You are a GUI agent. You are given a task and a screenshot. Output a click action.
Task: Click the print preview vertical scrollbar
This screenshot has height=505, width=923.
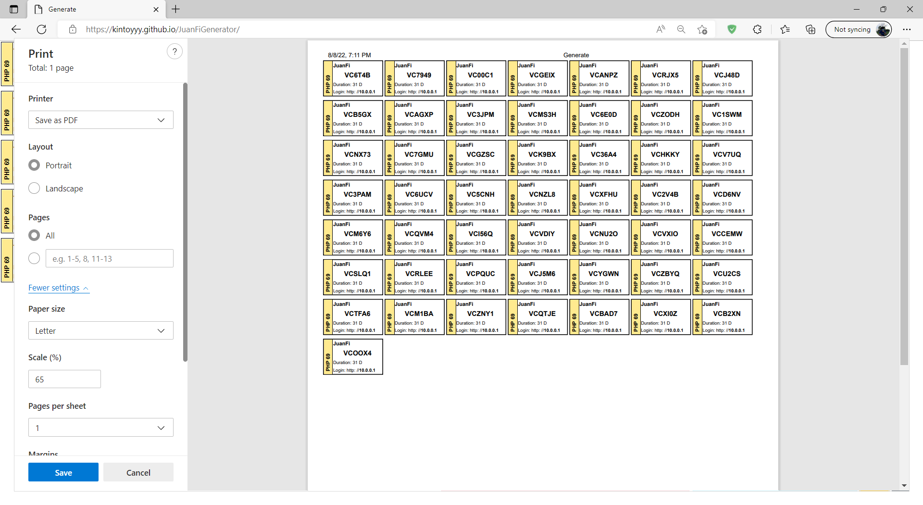click(x=904, y=207)
